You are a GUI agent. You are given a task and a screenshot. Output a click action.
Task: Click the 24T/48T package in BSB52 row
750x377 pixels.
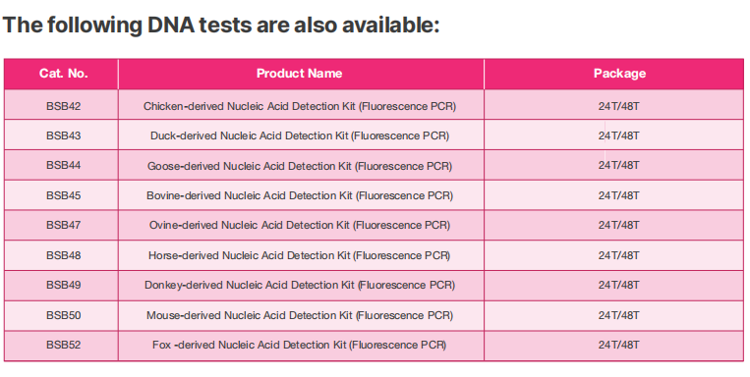(x=619, y=345)
